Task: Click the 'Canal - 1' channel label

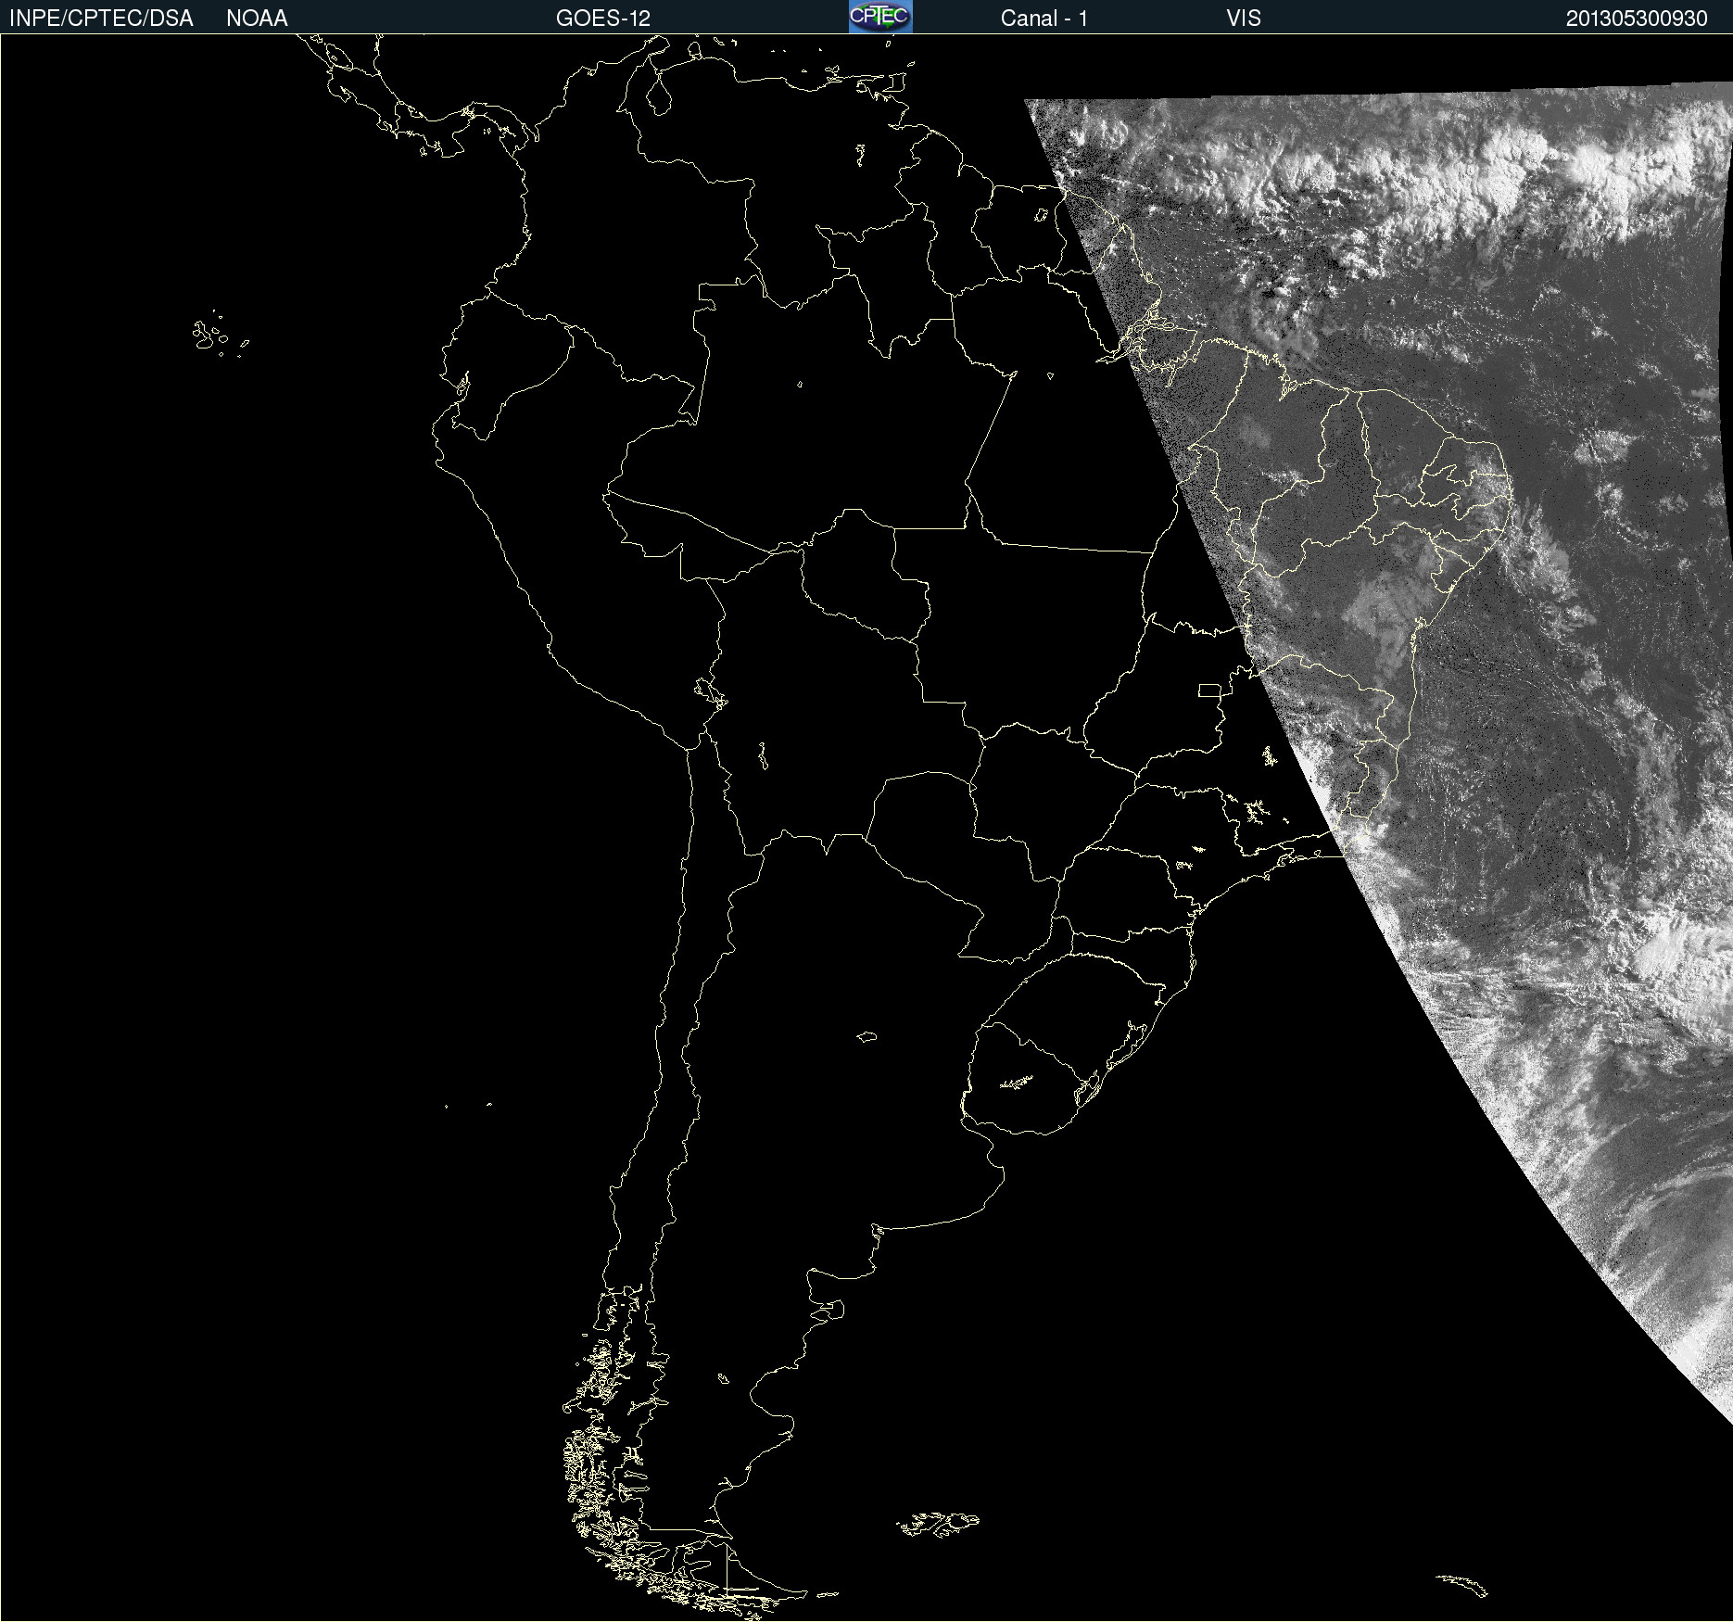Action: [x=1044, y=19]
